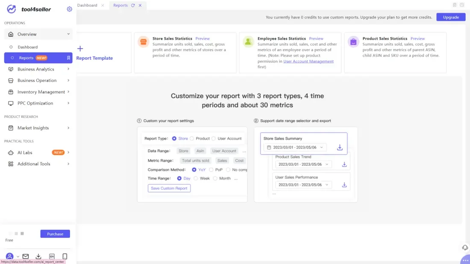
Task: Expand AI Labs submenu arrow
Action: (68, 153)
